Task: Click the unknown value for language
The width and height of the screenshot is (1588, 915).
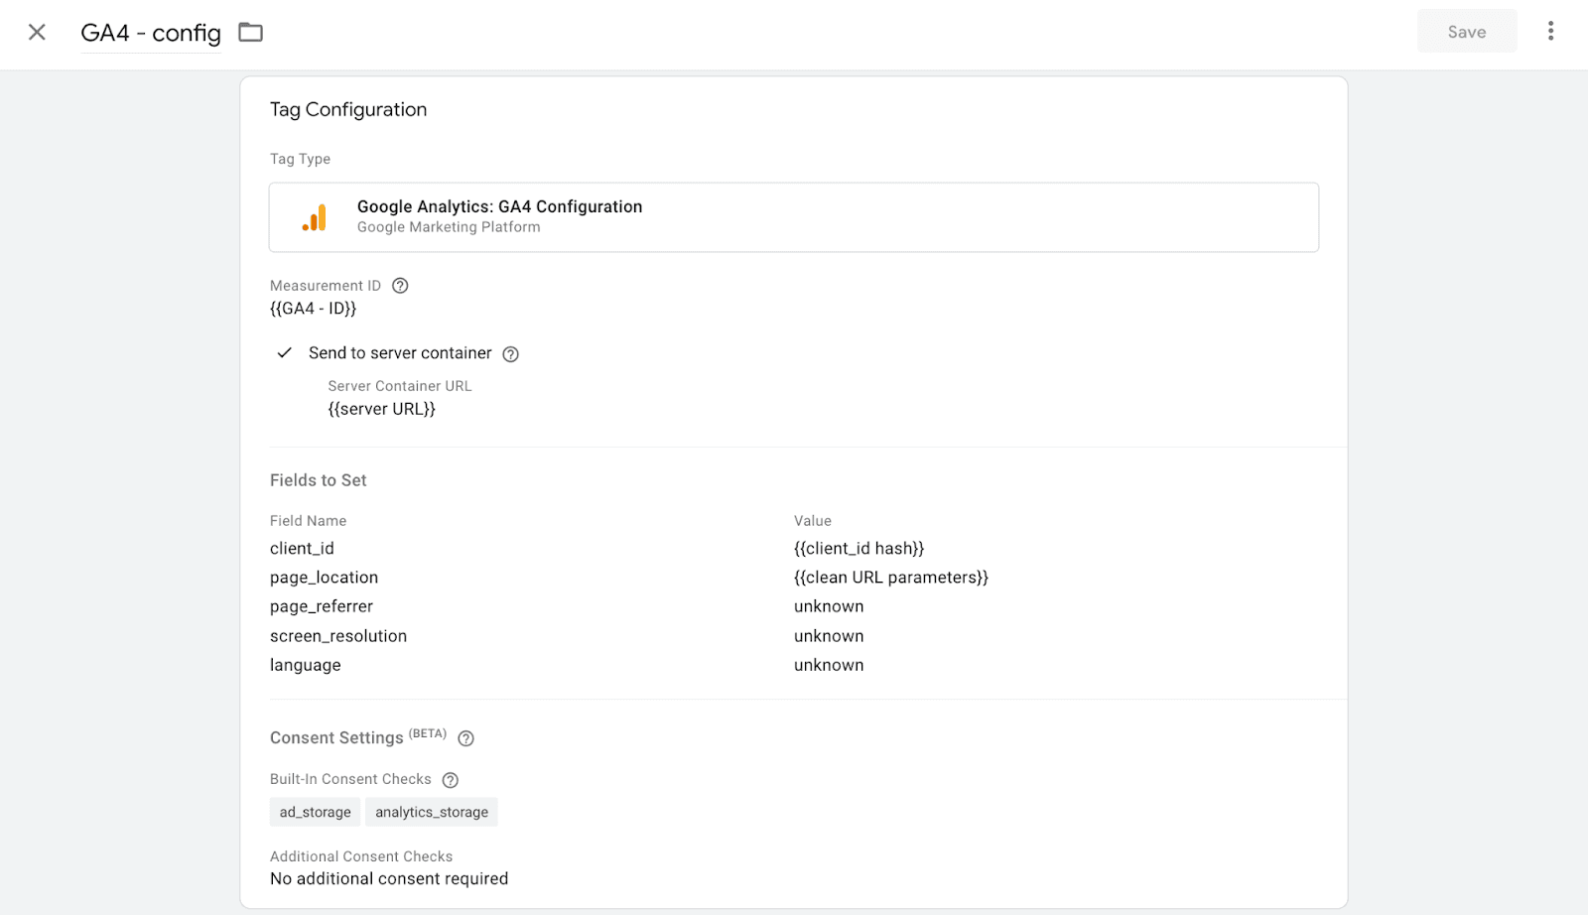Action: click(829, 665)
